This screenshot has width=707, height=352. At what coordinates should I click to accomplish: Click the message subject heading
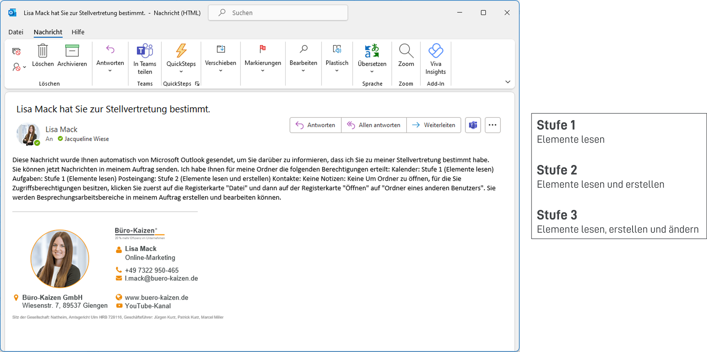coord(113,109)
